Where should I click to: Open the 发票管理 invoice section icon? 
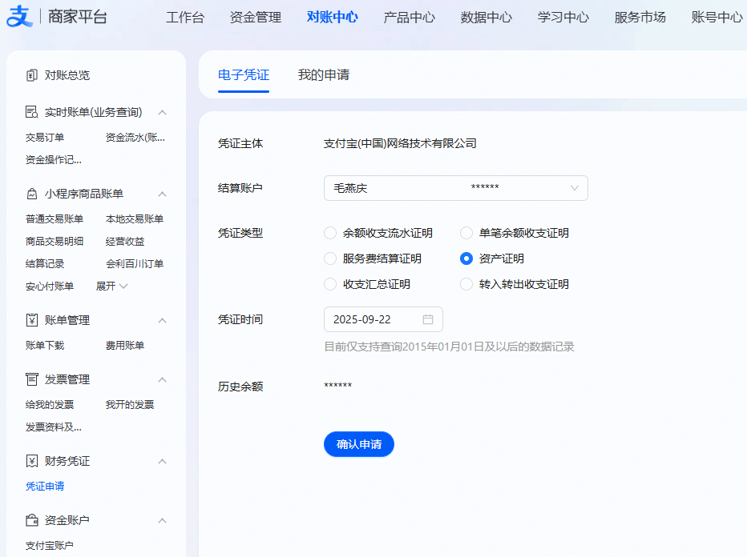click(x=33, y=379)
